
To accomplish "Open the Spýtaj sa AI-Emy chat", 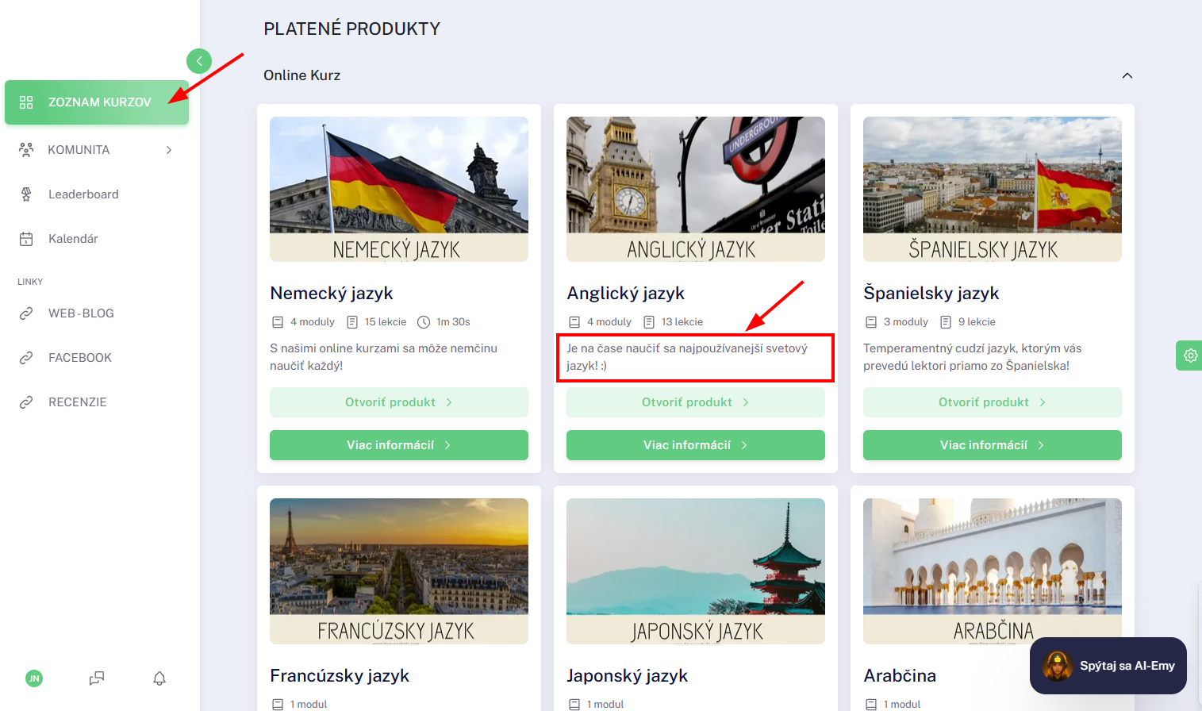I will click(x=1108, y=666).
